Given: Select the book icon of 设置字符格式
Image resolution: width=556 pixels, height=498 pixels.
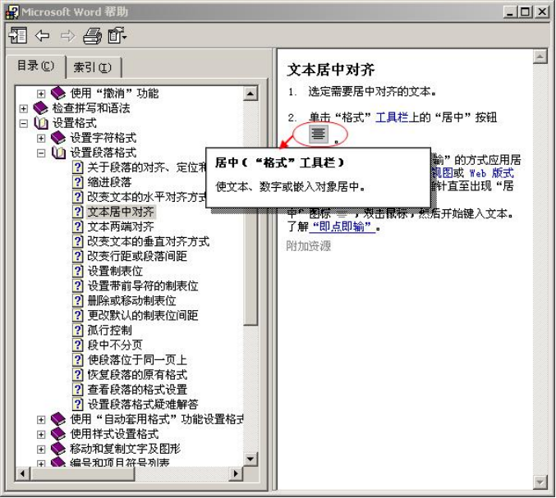Looking at the screenshot, I should click(58, 138).
